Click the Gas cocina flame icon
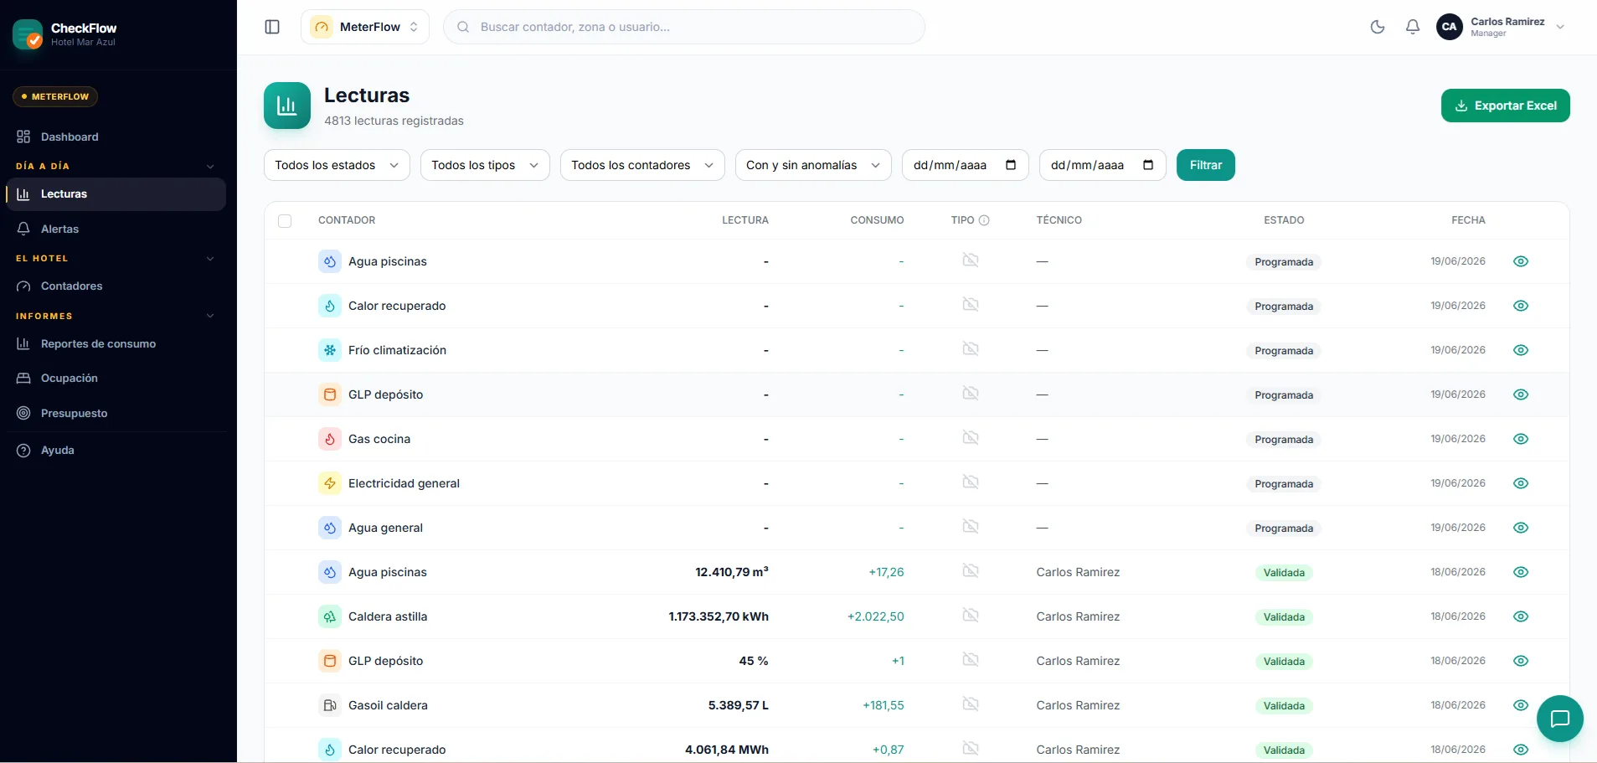The height and width of the screenshot is (763, 1597). 330,439
